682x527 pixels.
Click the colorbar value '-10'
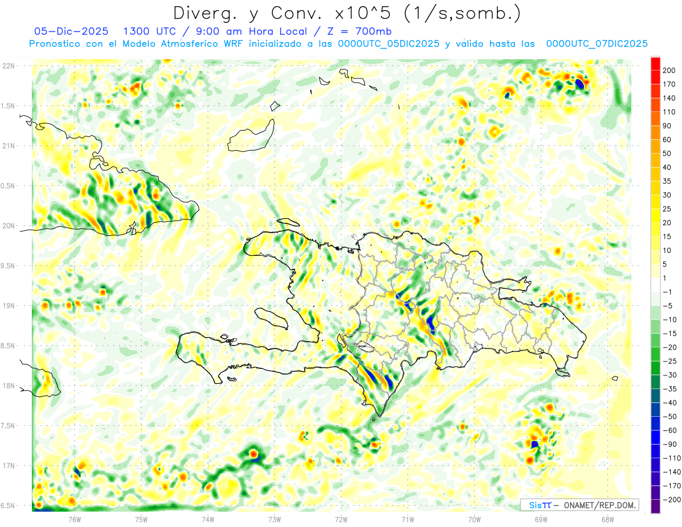pyautogui.click(x=671, y=319)
